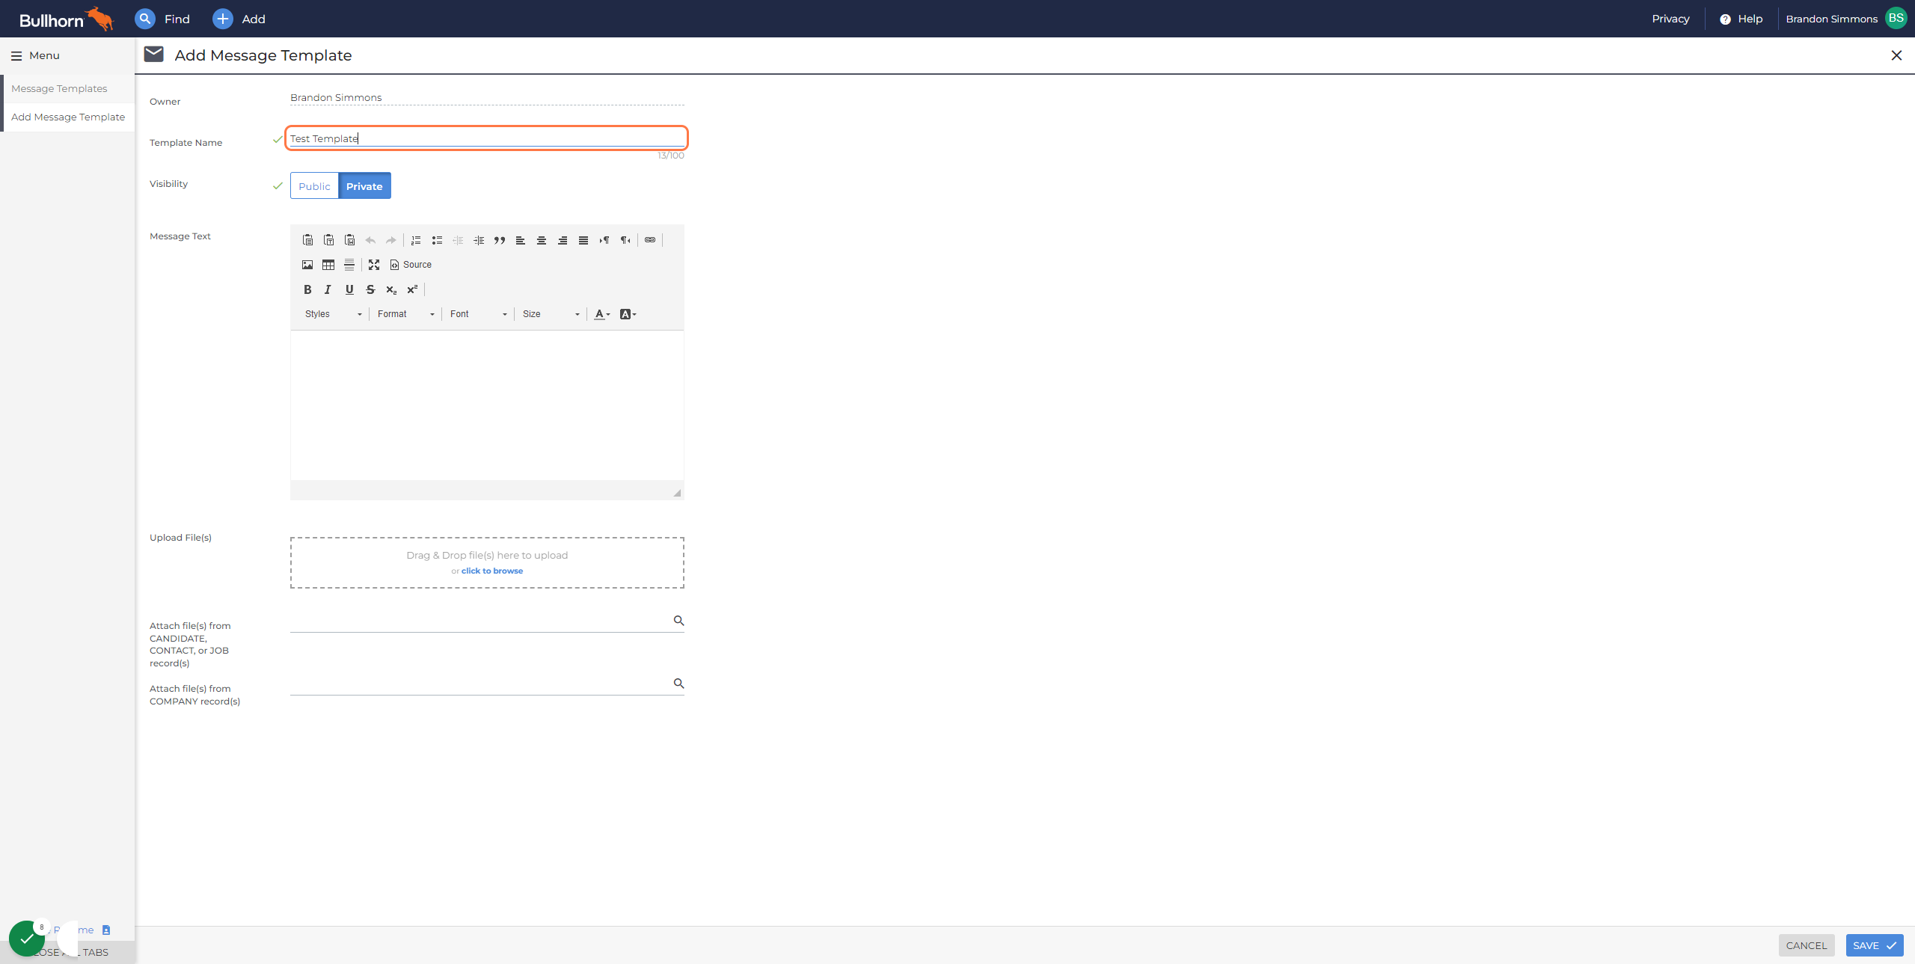The image size is (1915, 964).
Task: Insert a numbered list
Action: 416,240
